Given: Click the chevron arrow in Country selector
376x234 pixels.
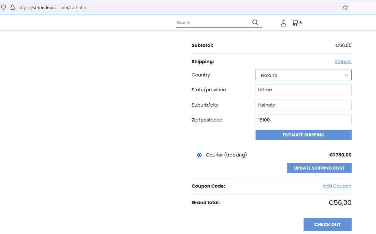Looking at the screenshot, I should tap(346, 75).
